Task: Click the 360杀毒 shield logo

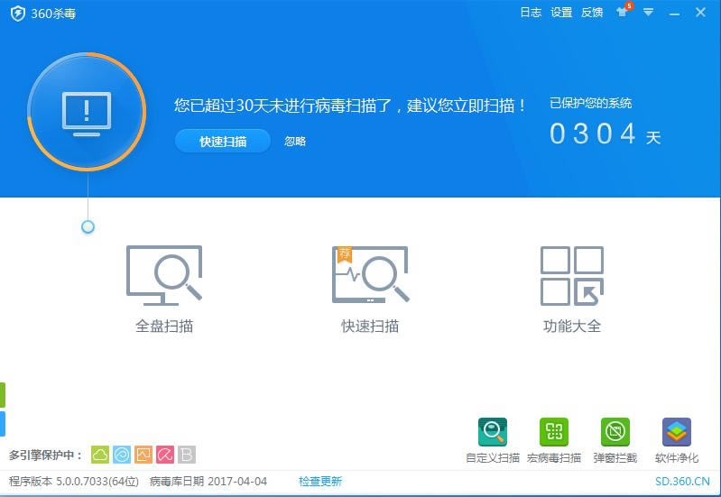Action: pos(17,14)
